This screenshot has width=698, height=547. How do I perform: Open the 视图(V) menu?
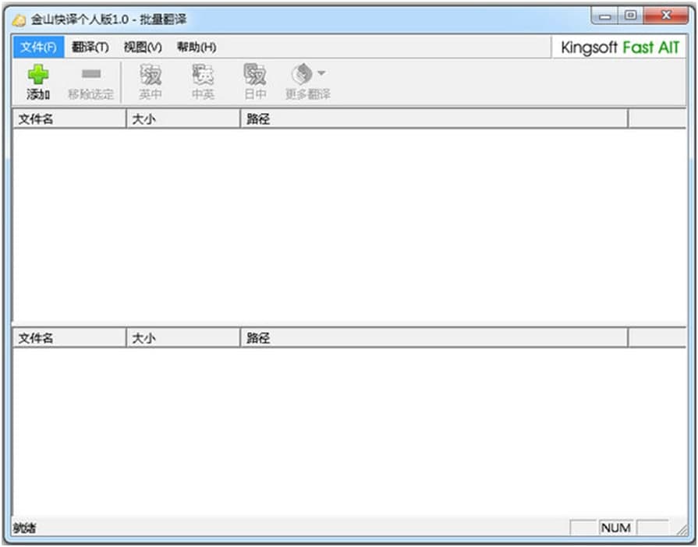pyautogui.click(x=143, y=47)
